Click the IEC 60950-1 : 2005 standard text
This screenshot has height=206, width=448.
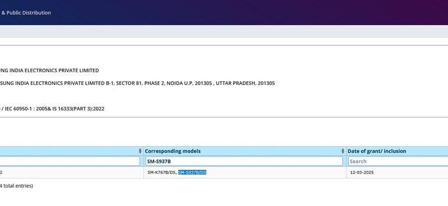coord(29,109)
